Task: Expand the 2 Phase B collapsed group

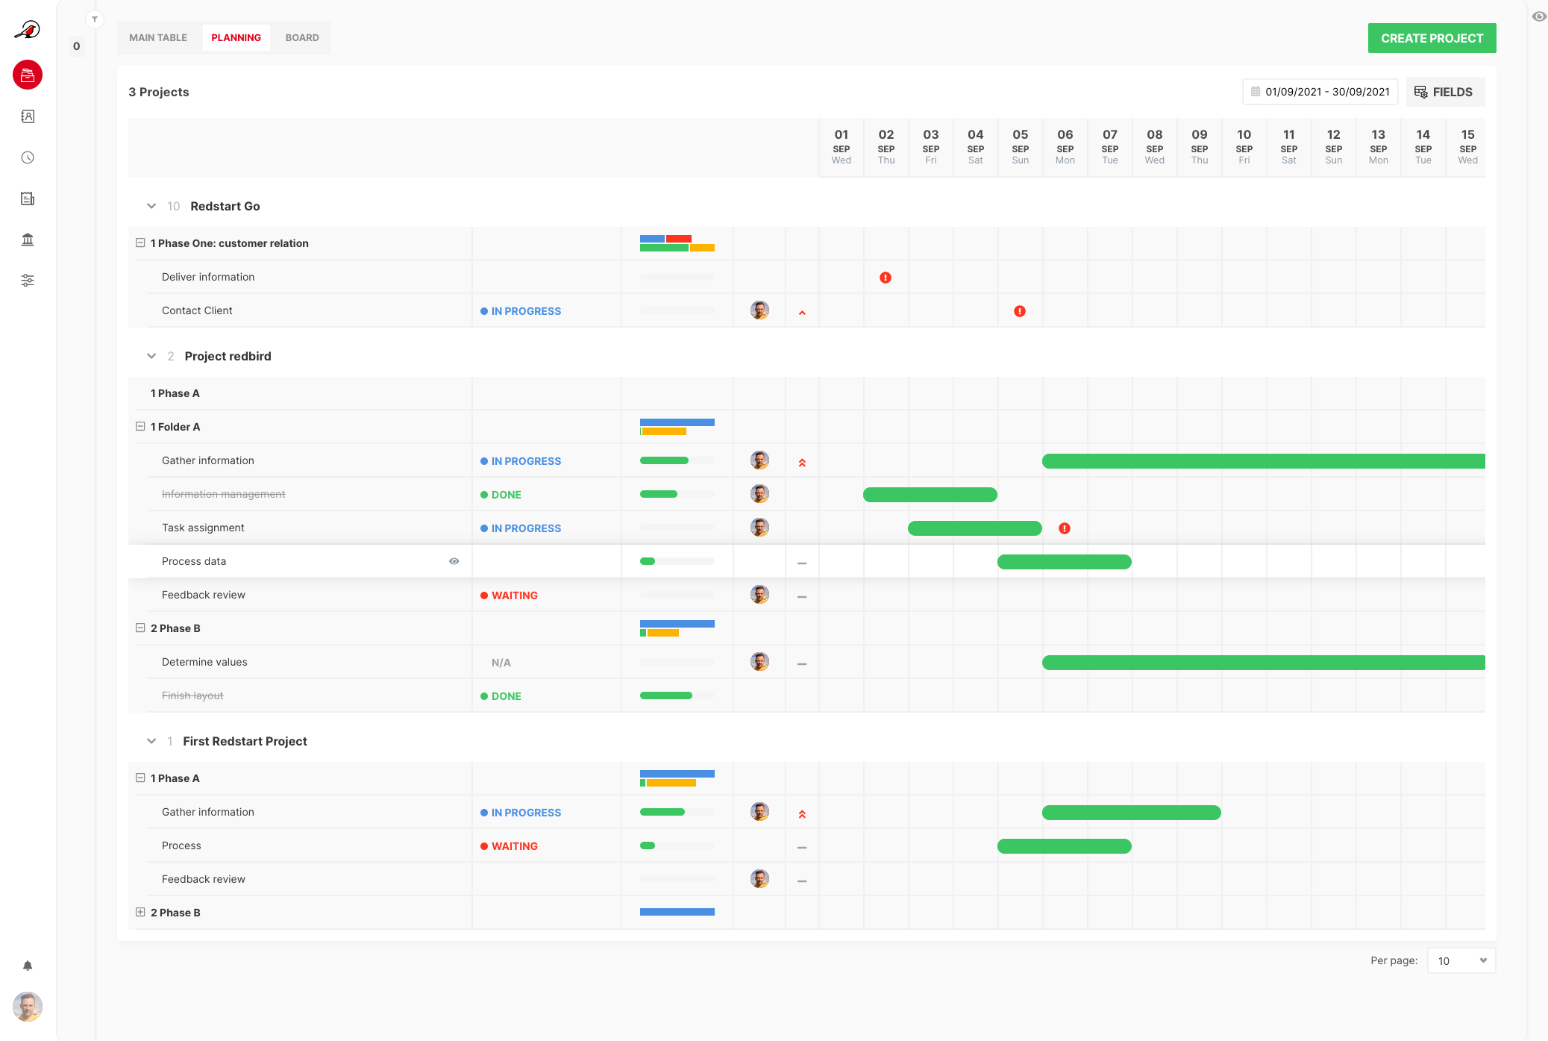Action: [140, 912]
